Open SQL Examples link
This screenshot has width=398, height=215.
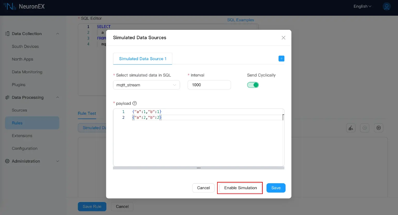point(240,20)
